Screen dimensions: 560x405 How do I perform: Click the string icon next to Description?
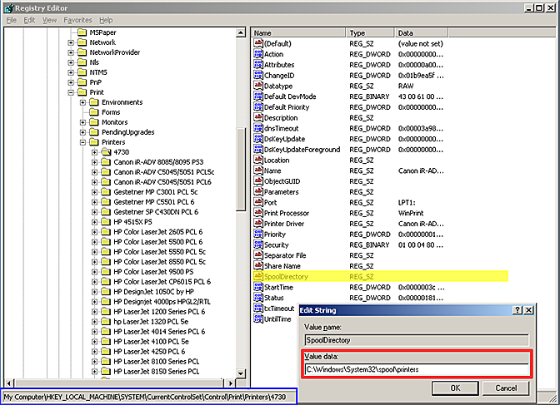[x=258, y=117]
